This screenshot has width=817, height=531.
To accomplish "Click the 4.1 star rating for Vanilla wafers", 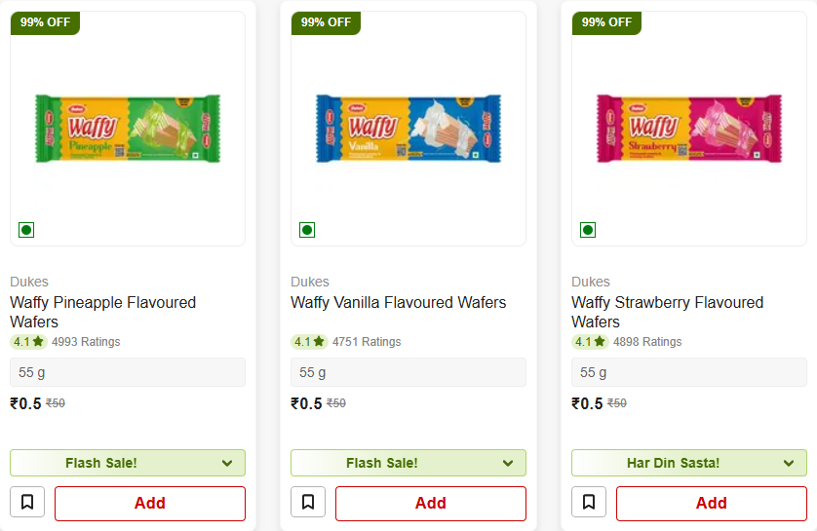I will tap(309, 342).
